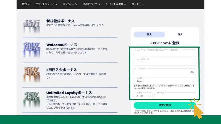Image resolution: width=221 pixels, height=124 pixels.
Task: Open the 国番号 JP (81) dropdown
Action: coord(143,96)
